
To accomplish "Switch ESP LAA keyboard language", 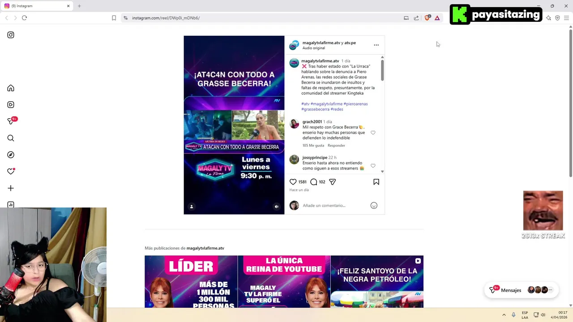I will click(525, 315).
